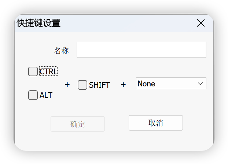Enable the CTRL modifier checkbox
228x164 pixels.
pos(33,71)
